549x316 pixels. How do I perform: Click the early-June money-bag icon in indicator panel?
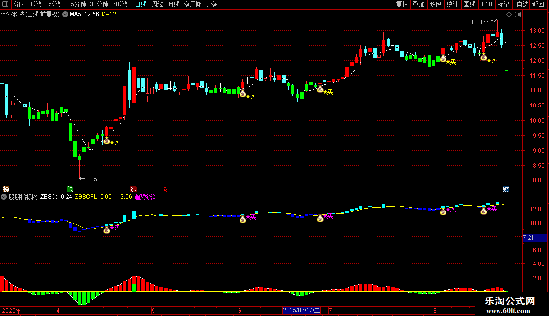coord(242,220)
